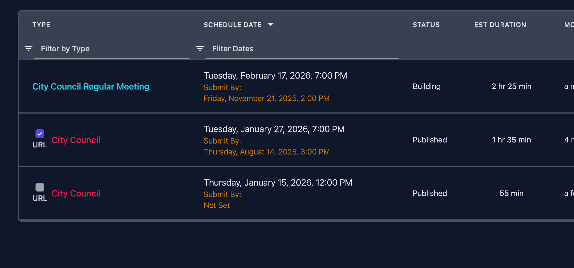Open the City Council Regular Meeting link
The width and height of the screenshot is (574, 268).
coord(91,87)
